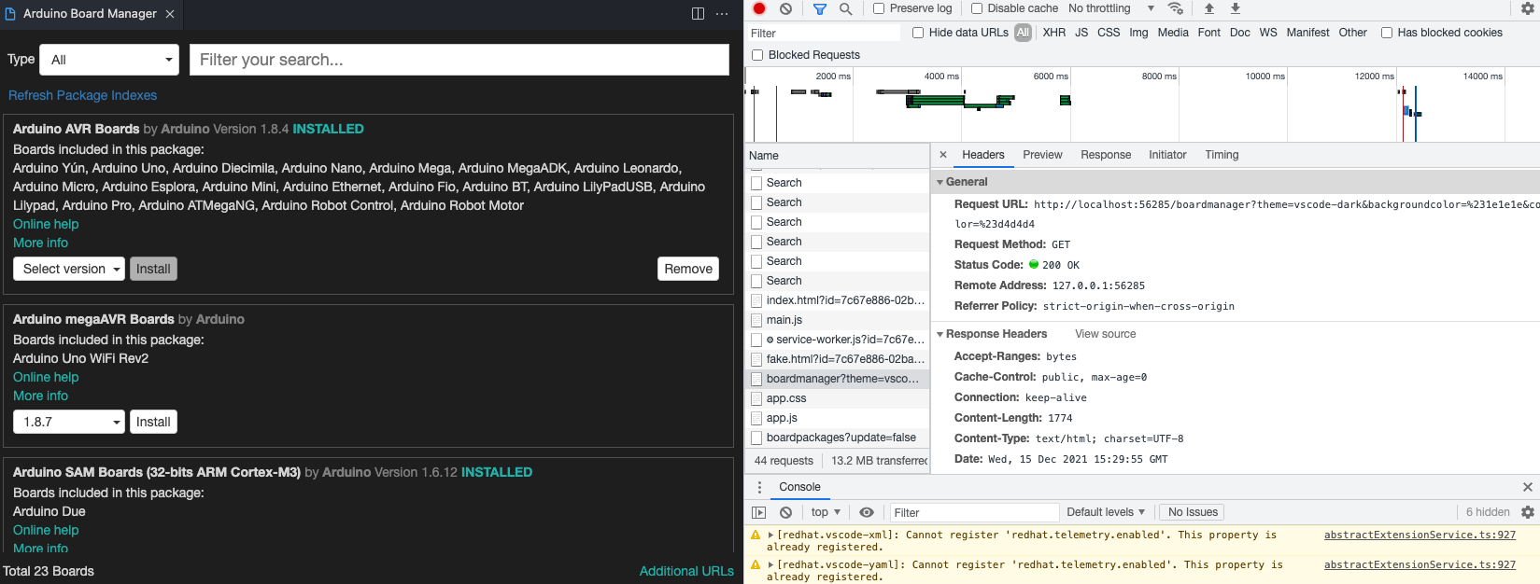Import HAR file with upload arrow

click(x=1208, y=8)
